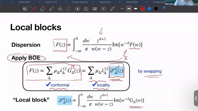Open the keyboard tool
This screenshot has height=111, width=198.
[x=95, y=9]
